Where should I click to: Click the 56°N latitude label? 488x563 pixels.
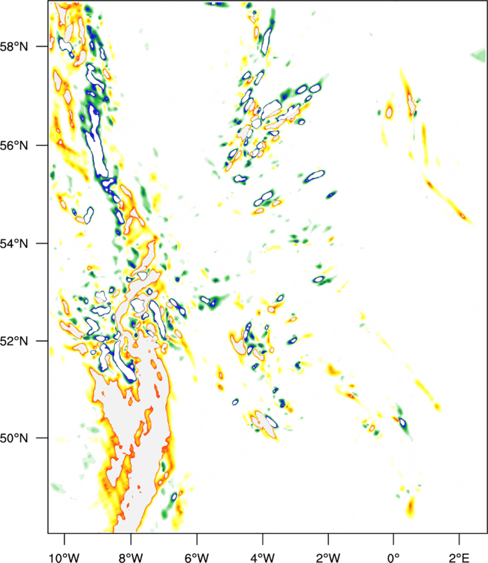pos(14,146)
